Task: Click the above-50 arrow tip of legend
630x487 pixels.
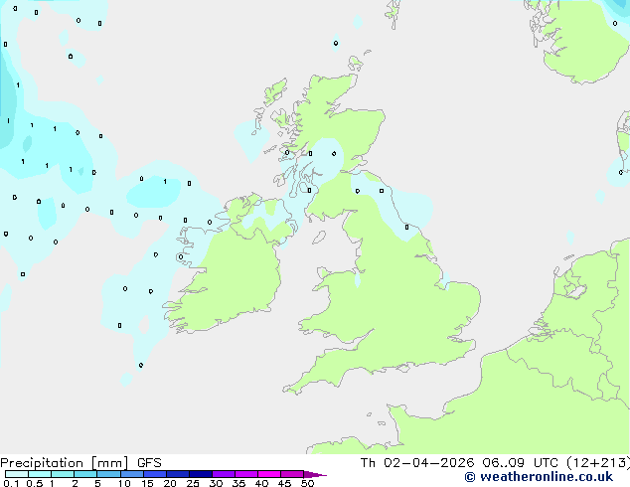Action: click(x=315, y=474)
